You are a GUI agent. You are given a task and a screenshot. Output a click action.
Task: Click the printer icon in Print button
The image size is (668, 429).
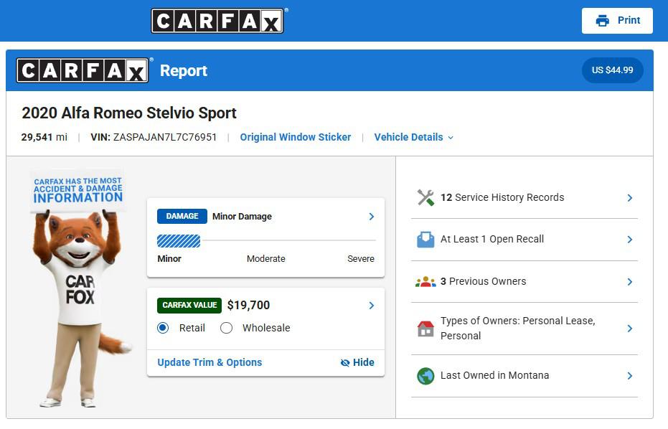click(603, 21)
